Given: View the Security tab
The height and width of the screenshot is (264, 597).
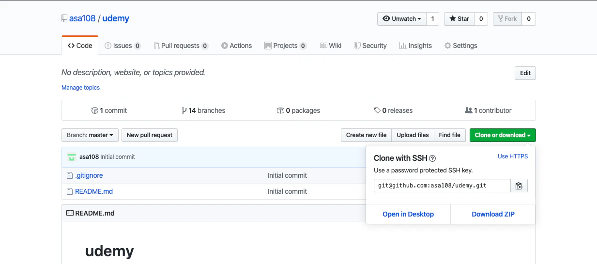Looking at the screenshot, I should [x=370, y=46].
